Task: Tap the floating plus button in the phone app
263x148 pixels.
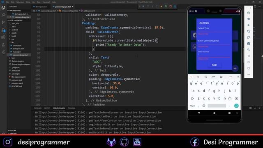Action: [235, 69]
